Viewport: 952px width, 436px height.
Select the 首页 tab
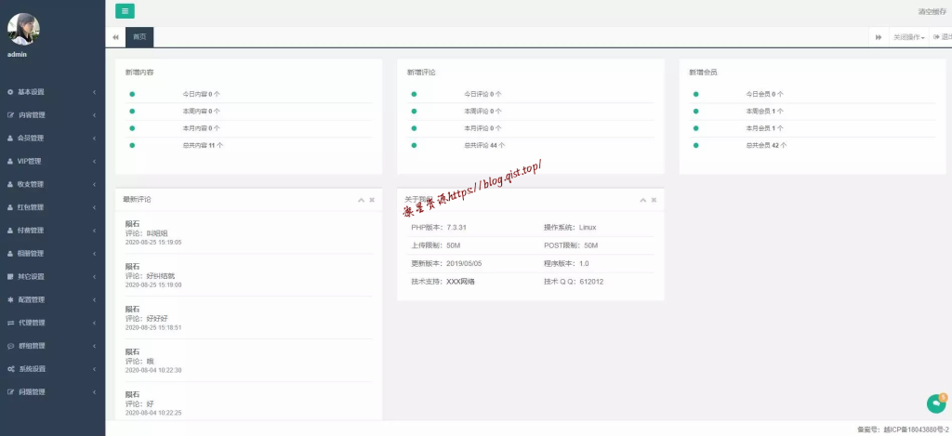click(x=139, y=37)
